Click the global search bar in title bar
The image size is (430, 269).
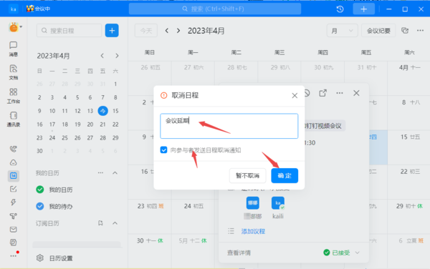click(215, 9)
